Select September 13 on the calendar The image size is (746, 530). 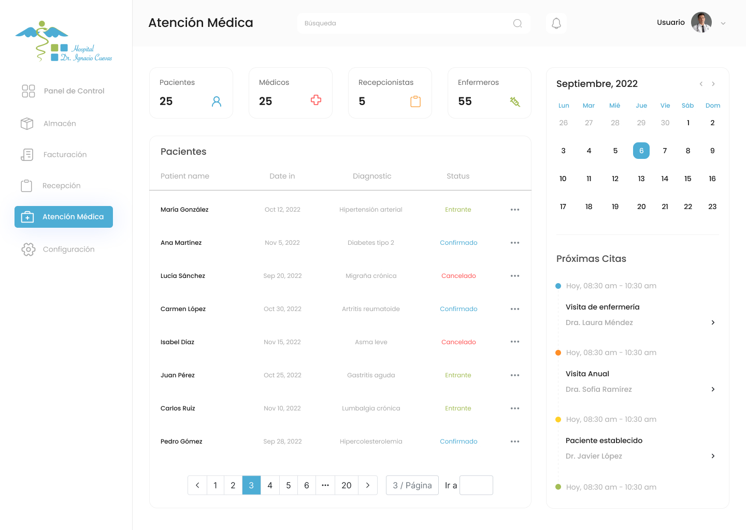click(x=641, y=179)
